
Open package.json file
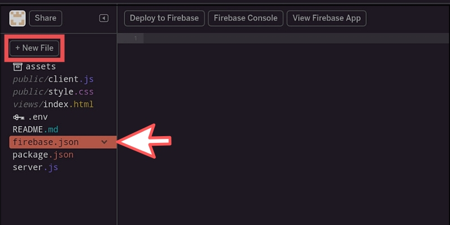43,155
